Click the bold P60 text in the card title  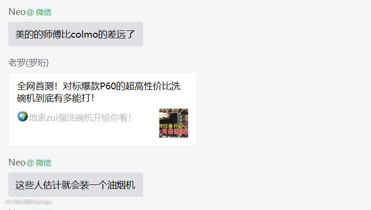pyautogui.click(x=108, y=86)
